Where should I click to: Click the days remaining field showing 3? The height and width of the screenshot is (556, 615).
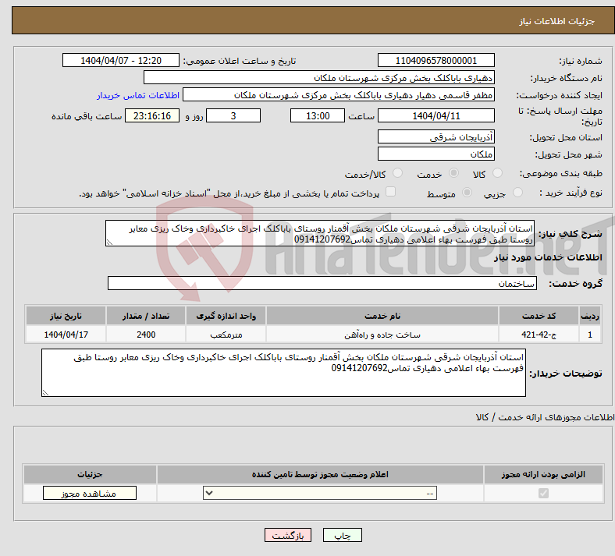point(233,115)
